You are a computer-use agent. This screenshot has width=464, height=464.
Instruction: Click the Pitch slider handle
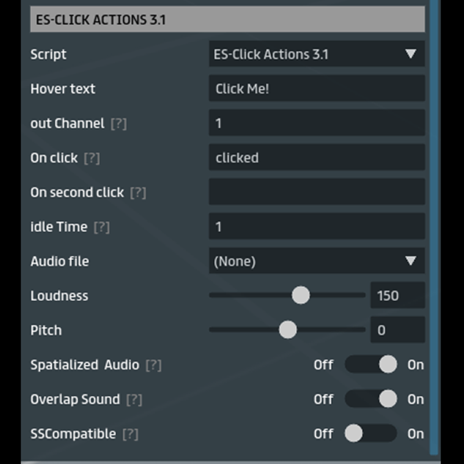288,330
